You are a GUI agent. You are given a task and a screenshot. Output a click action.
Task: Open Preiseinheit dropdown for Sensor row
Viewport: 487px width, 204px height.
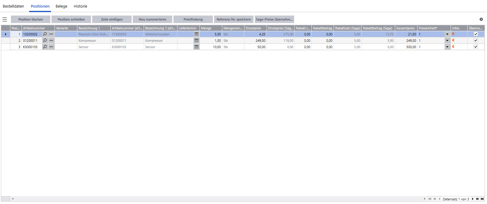(x=447, y=47)
